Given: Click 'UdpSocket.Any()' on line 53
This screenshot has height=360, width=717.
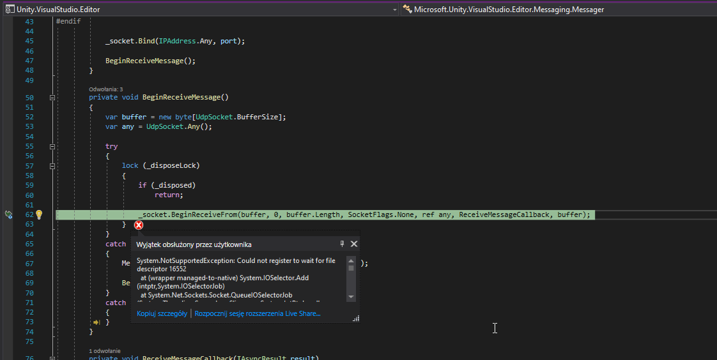Looking at the screenshot, I should [x=178, y=126].
